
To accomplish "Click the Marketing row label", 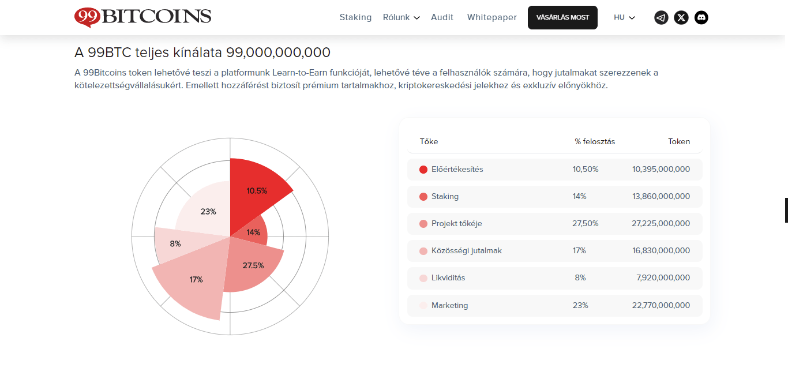I will coord(450,305).
